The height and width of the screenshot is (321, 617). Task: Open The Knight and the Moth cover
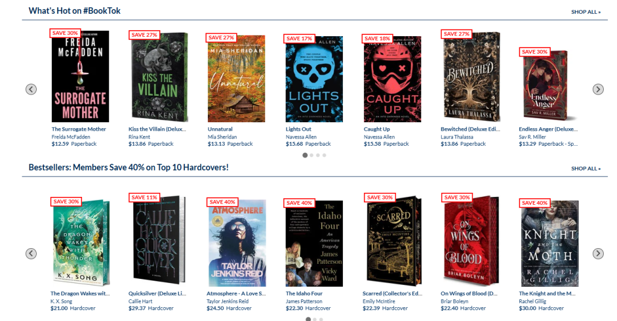(550, 243)
